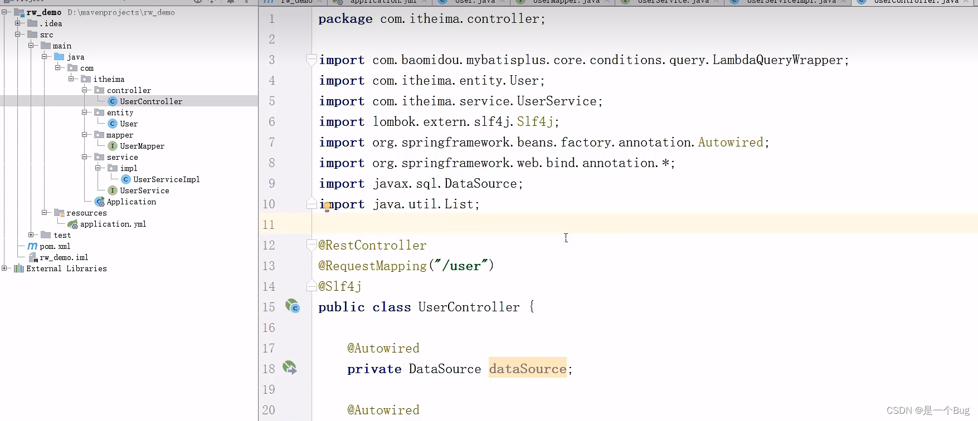Click the LambdaQueryWrapper import text
The height and width of the screenshot is (421, 978).
coord(778,60)
